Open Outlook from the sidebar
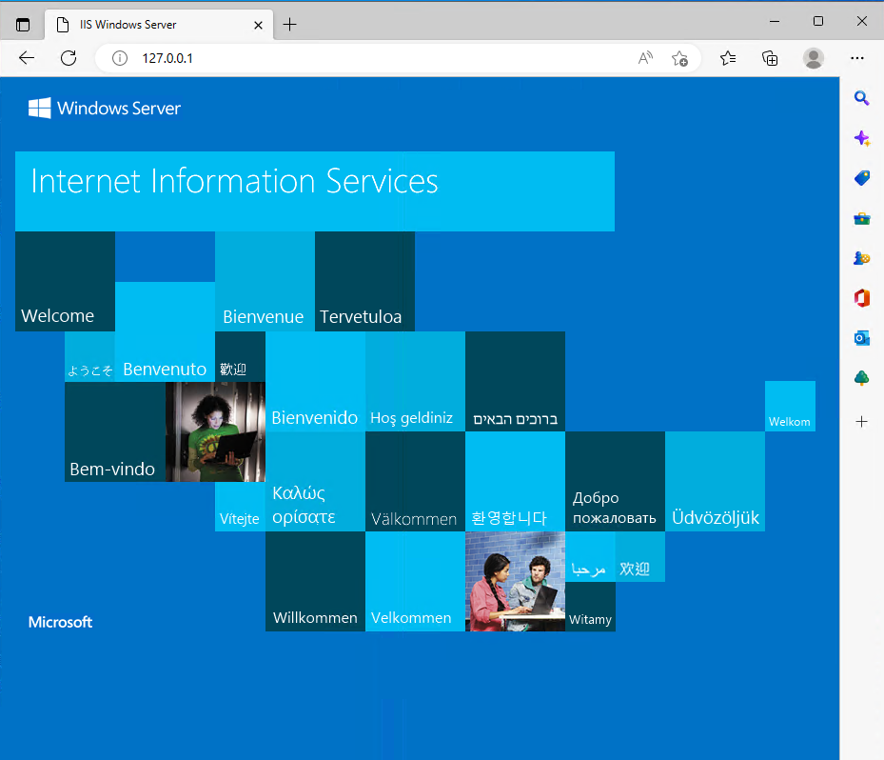Image resolution: width=884 pixels, height=760 pixels. pyautogui.click(x=862, y=338)
